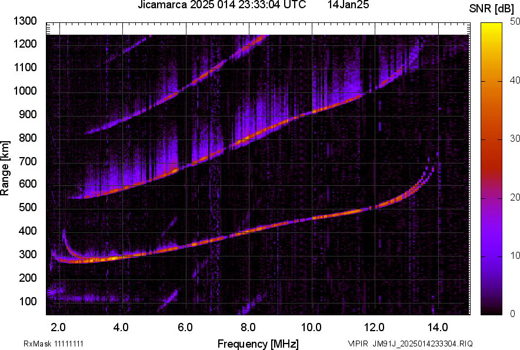
Task: Click the range tick label '1100'
Action: 25,67
